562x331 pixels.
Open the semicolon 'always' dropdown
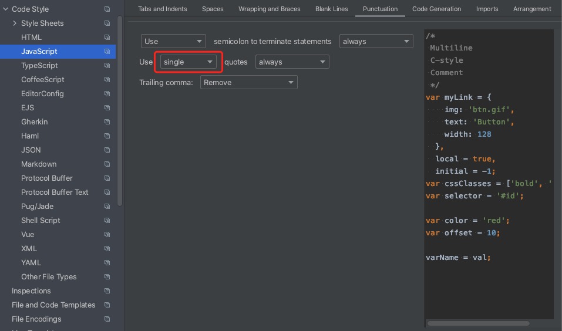[376, 41]
